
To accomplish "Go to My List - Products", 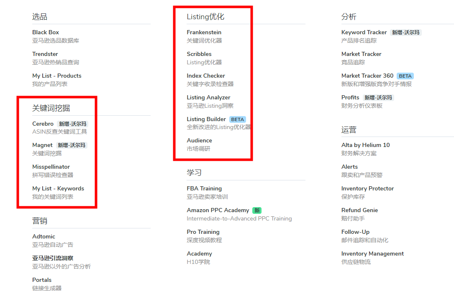I will coord(57,76).
